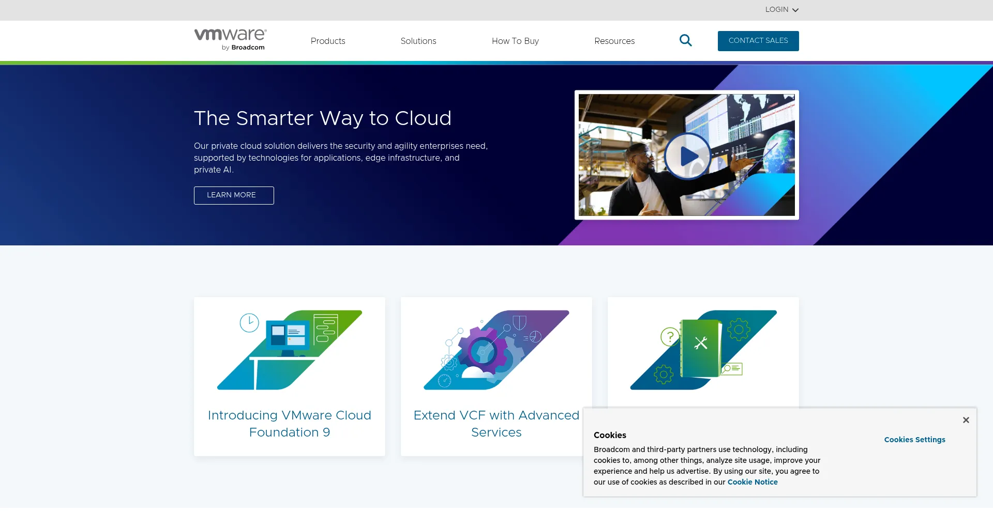The width and height of the screenshot is (993, 513).
Task: Click the chevron beside LOGIN
Action: pos(795,10)
